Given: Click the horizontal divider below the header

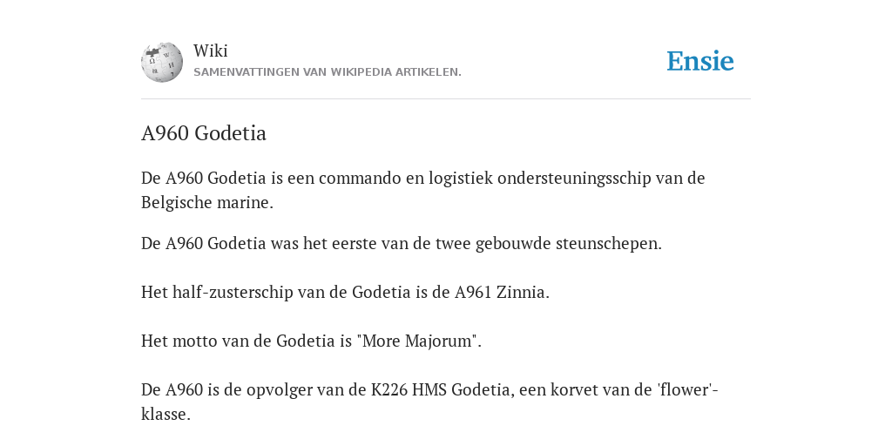Looking at the screenshot, I should coord(446,99).
